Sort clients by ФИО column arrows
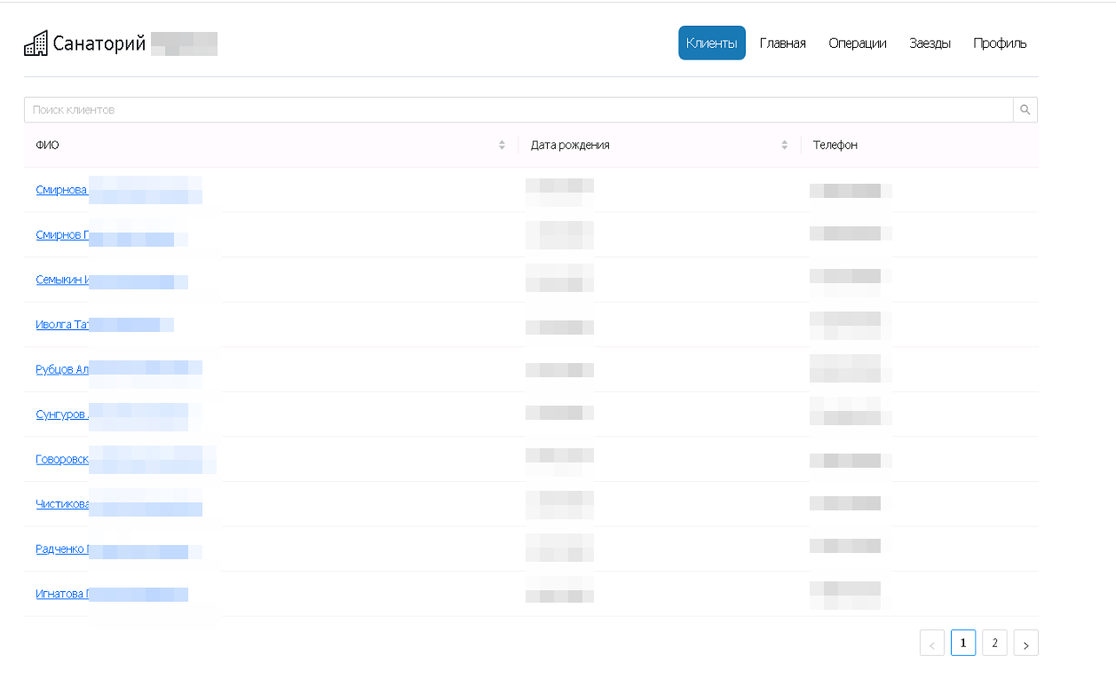The height and width of the screenshot is (687, 1116). (x=502, y=145)
